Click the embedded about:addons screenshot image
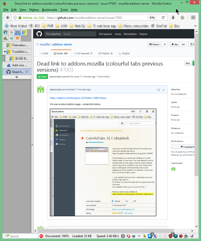Viewport: 201px width, 241px height. click(x=103, y=162)
